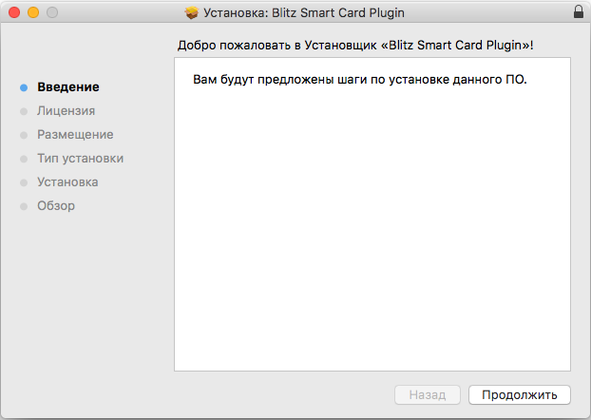Click the 'Вам будут предложены шаги' text
This screenshot has width=591, height=420.
tap(359, 80)
